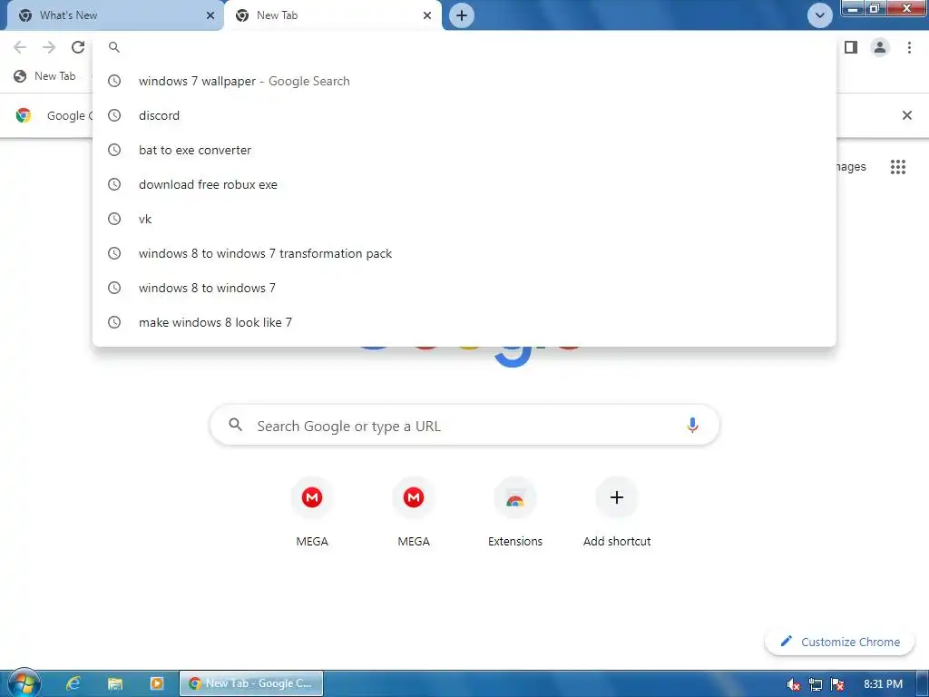
Task: Open the Action Center flag icon
Action: point(837,684)
